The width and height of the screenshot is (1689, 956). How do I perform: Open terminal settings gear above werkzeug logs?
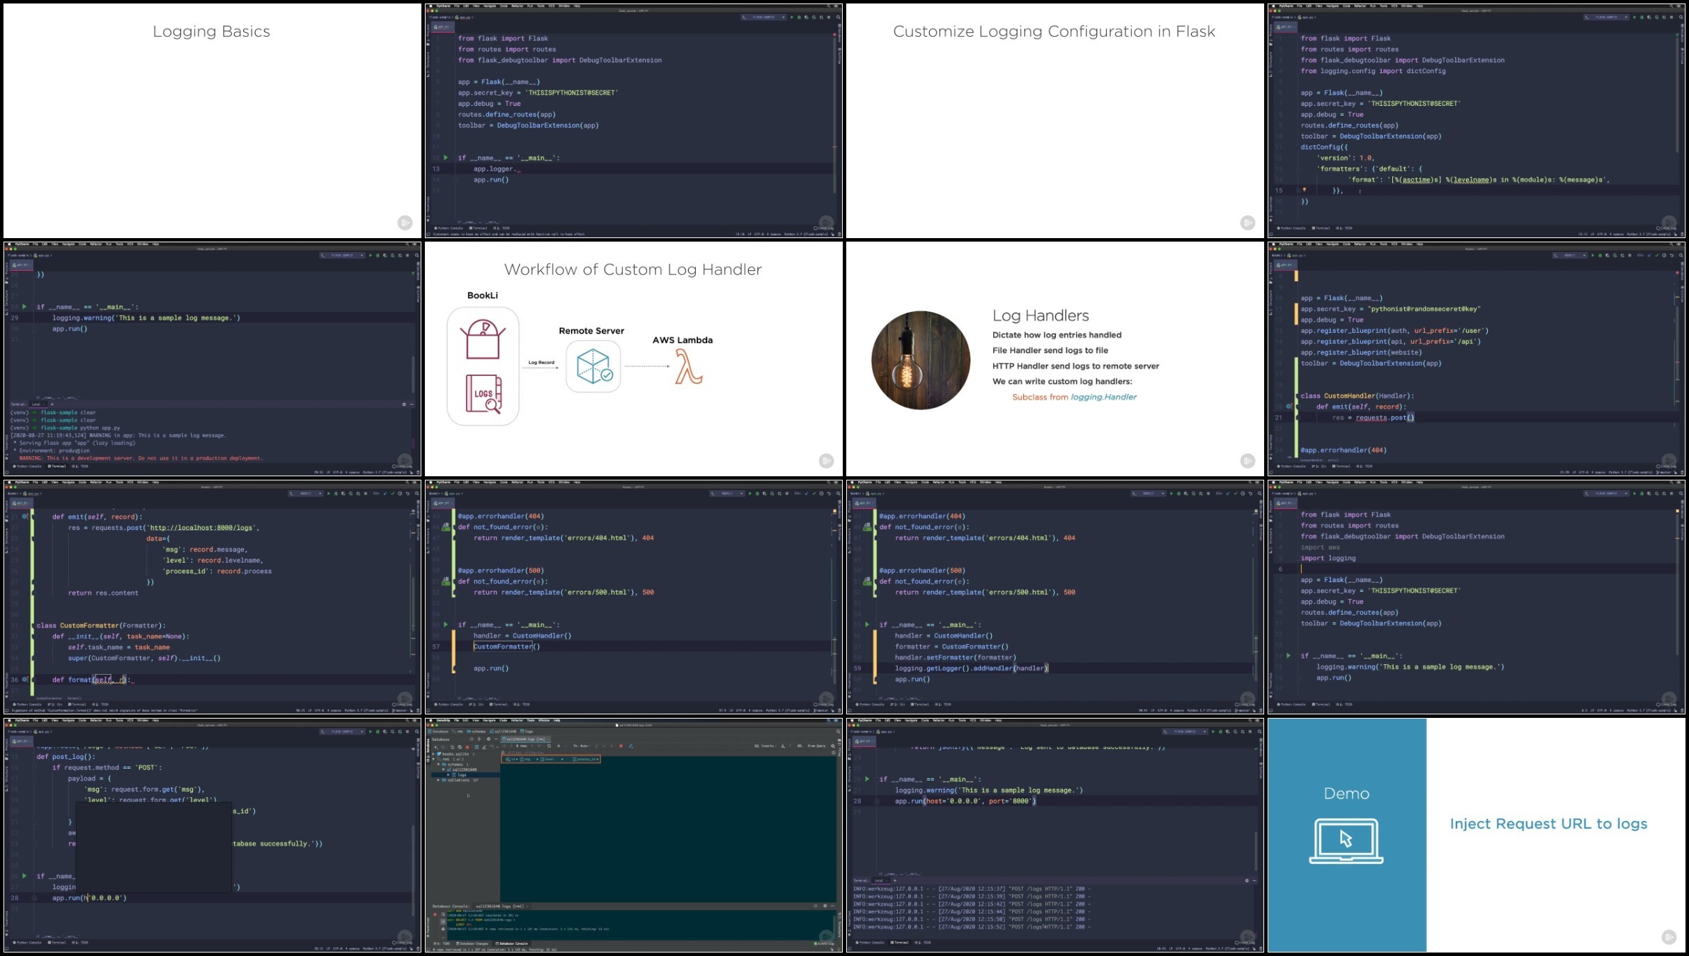click(1247, 881)
